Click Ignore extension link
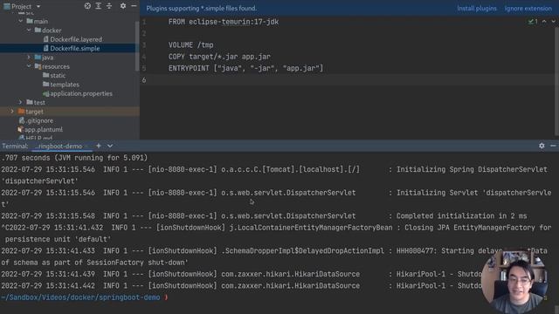 click(x=528, y=8)
